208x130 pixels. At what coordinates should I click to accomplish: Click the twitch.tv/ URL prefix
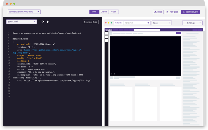pyautogui.click(x=119, y=23)
